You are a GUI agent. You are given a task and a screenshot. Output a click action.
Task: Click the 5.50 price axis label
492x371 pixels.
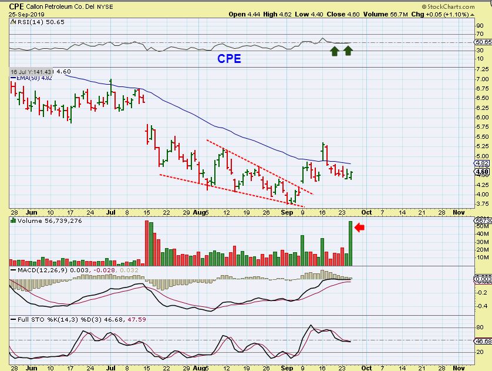[482, 136]
